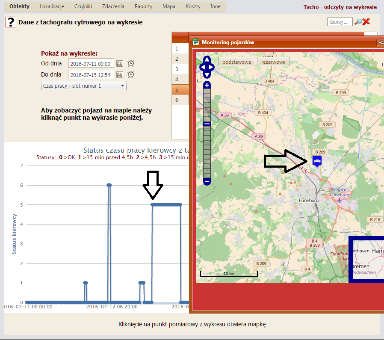Click the status 5 plateau on chart
This screenshot has width=384, height=340.
[166, 204]
